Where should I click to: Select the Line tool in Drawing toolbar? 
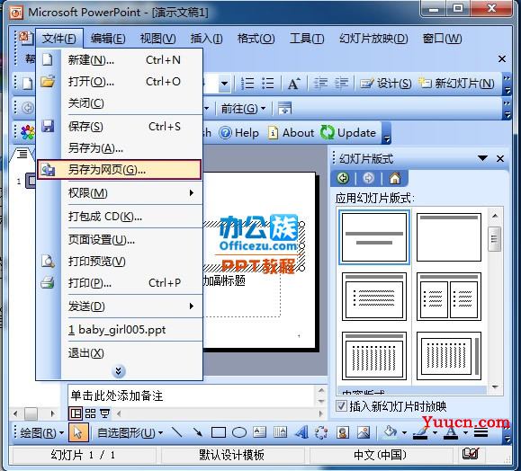coord(176,431)
